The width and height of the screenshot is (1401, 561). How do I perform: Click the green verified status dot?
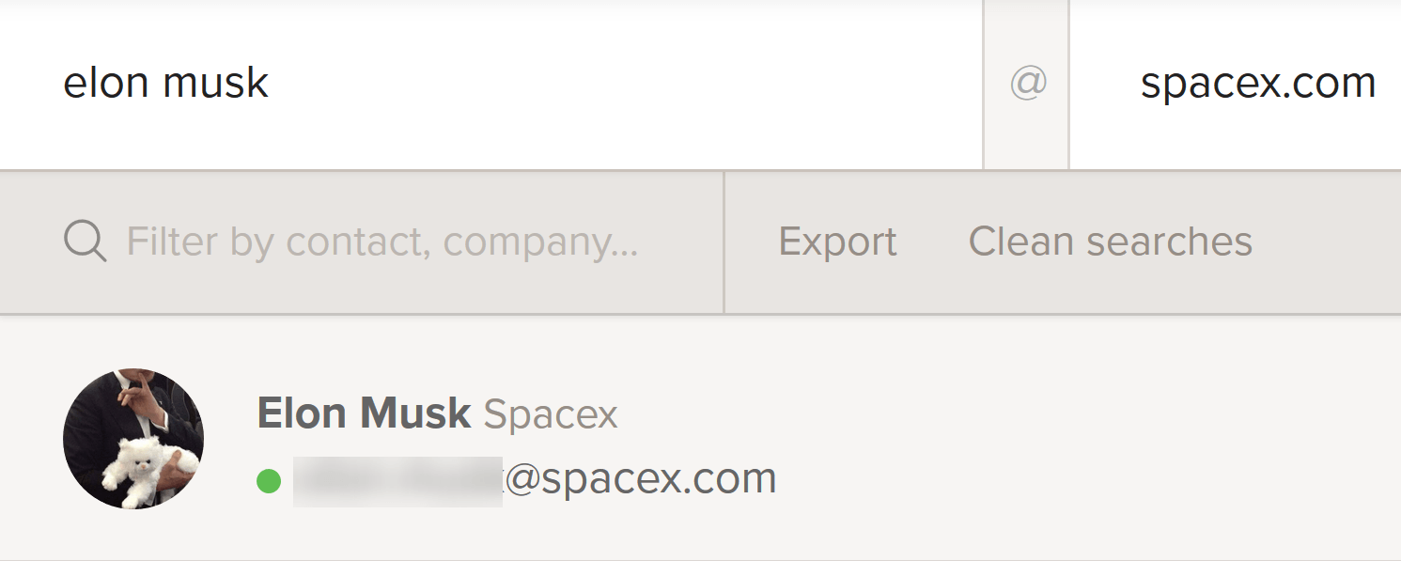click(x=269, y=481)
